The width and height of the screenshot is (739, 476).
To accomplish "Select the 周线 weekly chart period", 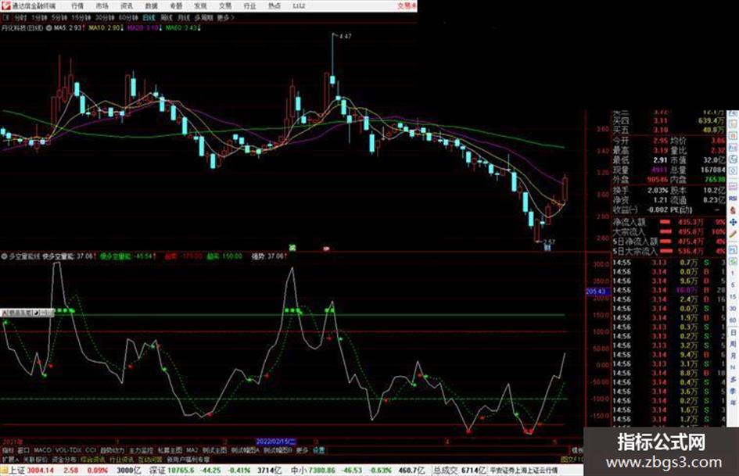I will [167, 17].
